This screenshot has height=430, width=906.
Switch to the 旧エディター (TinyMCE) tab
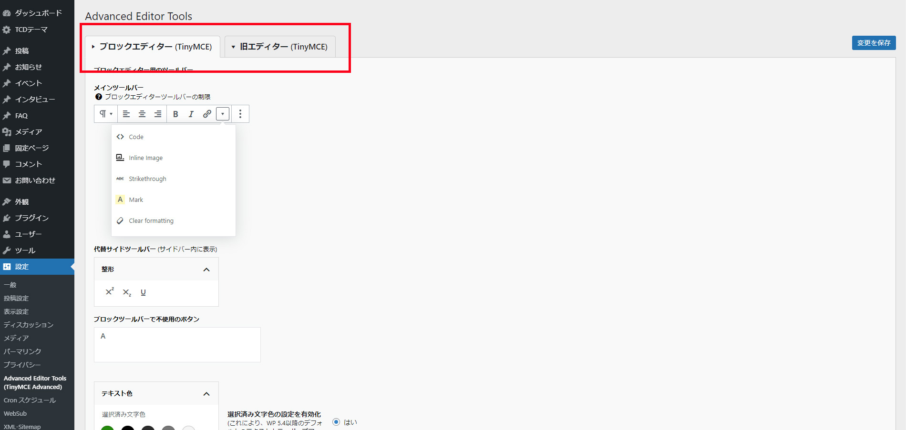click(280, 47)
